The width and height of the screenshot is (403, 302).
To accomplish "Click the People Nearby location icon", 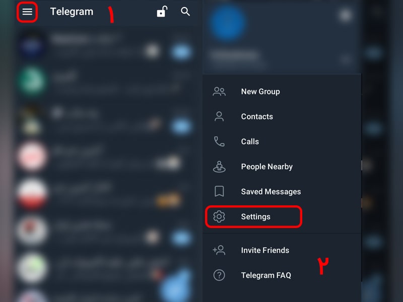I will (219, 167).
